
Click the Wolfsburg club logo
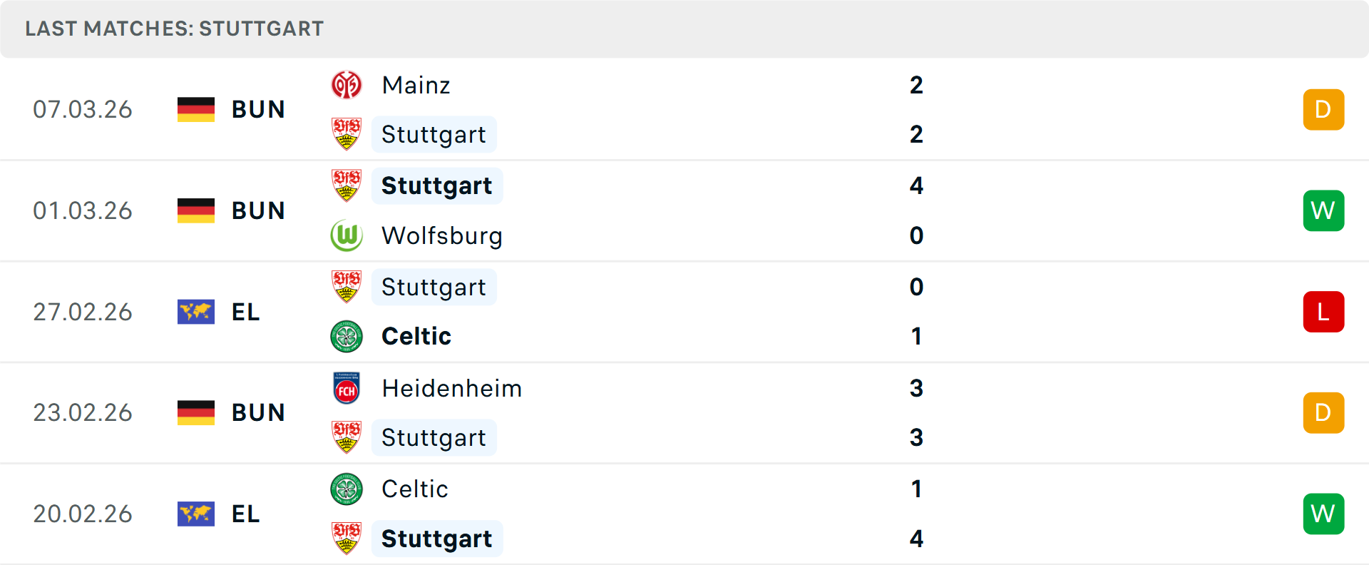click(x=347, y=235)
